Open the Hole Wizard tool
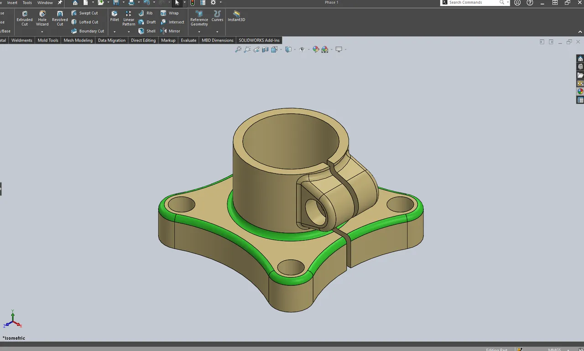The image size is (584, 351). pyautogui.click(x=42, y=19)
